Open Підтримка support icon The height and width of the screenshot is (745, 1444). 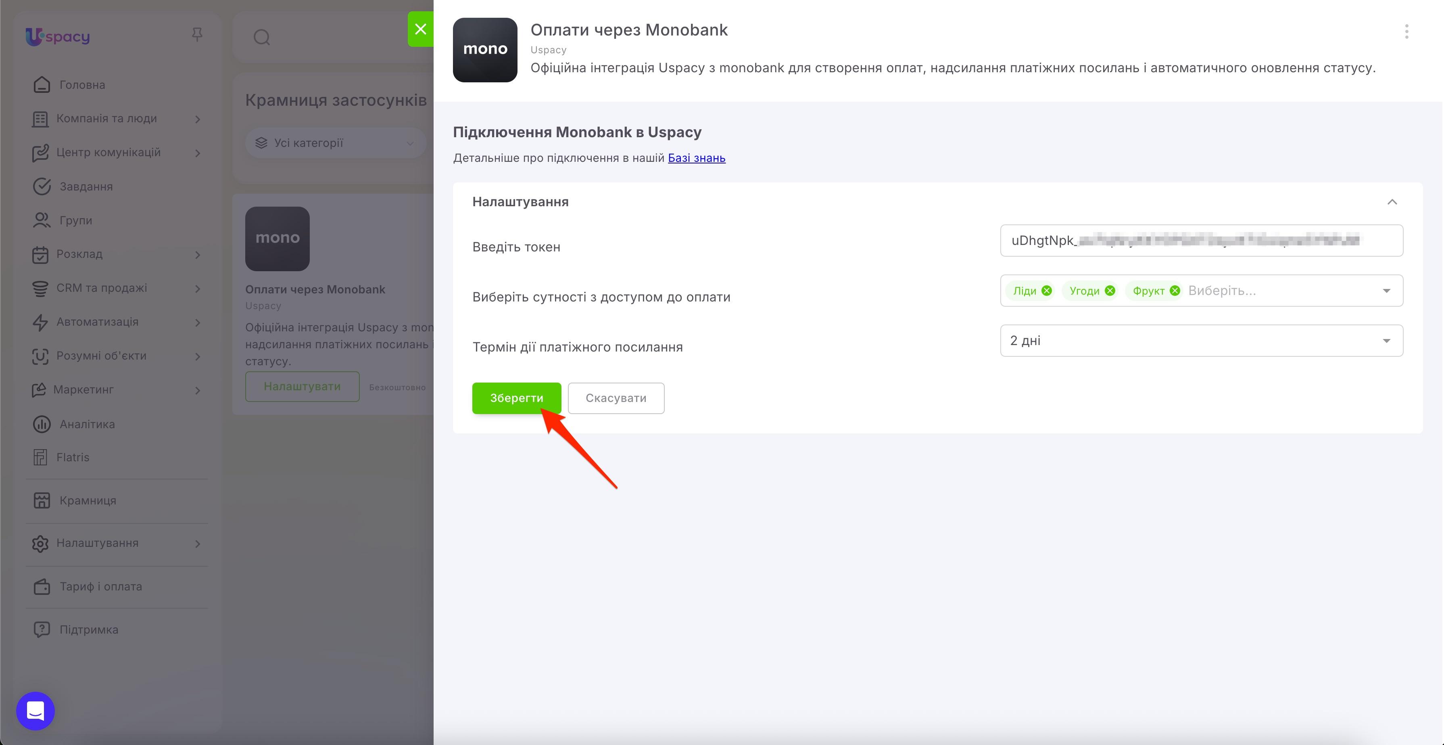pos(42,630)
